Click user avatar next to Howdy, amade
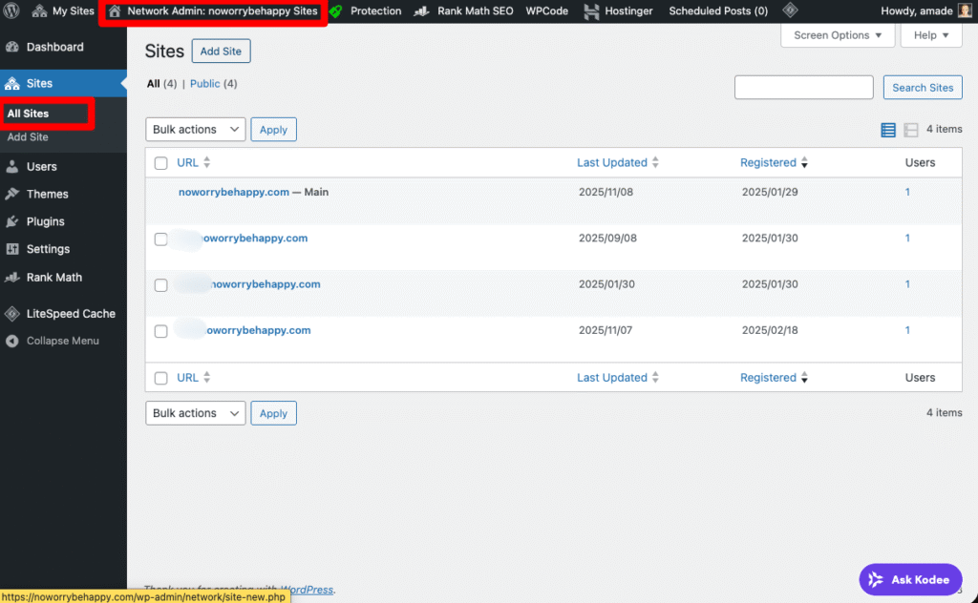This screenshot has height=603, width=978. 964,11
